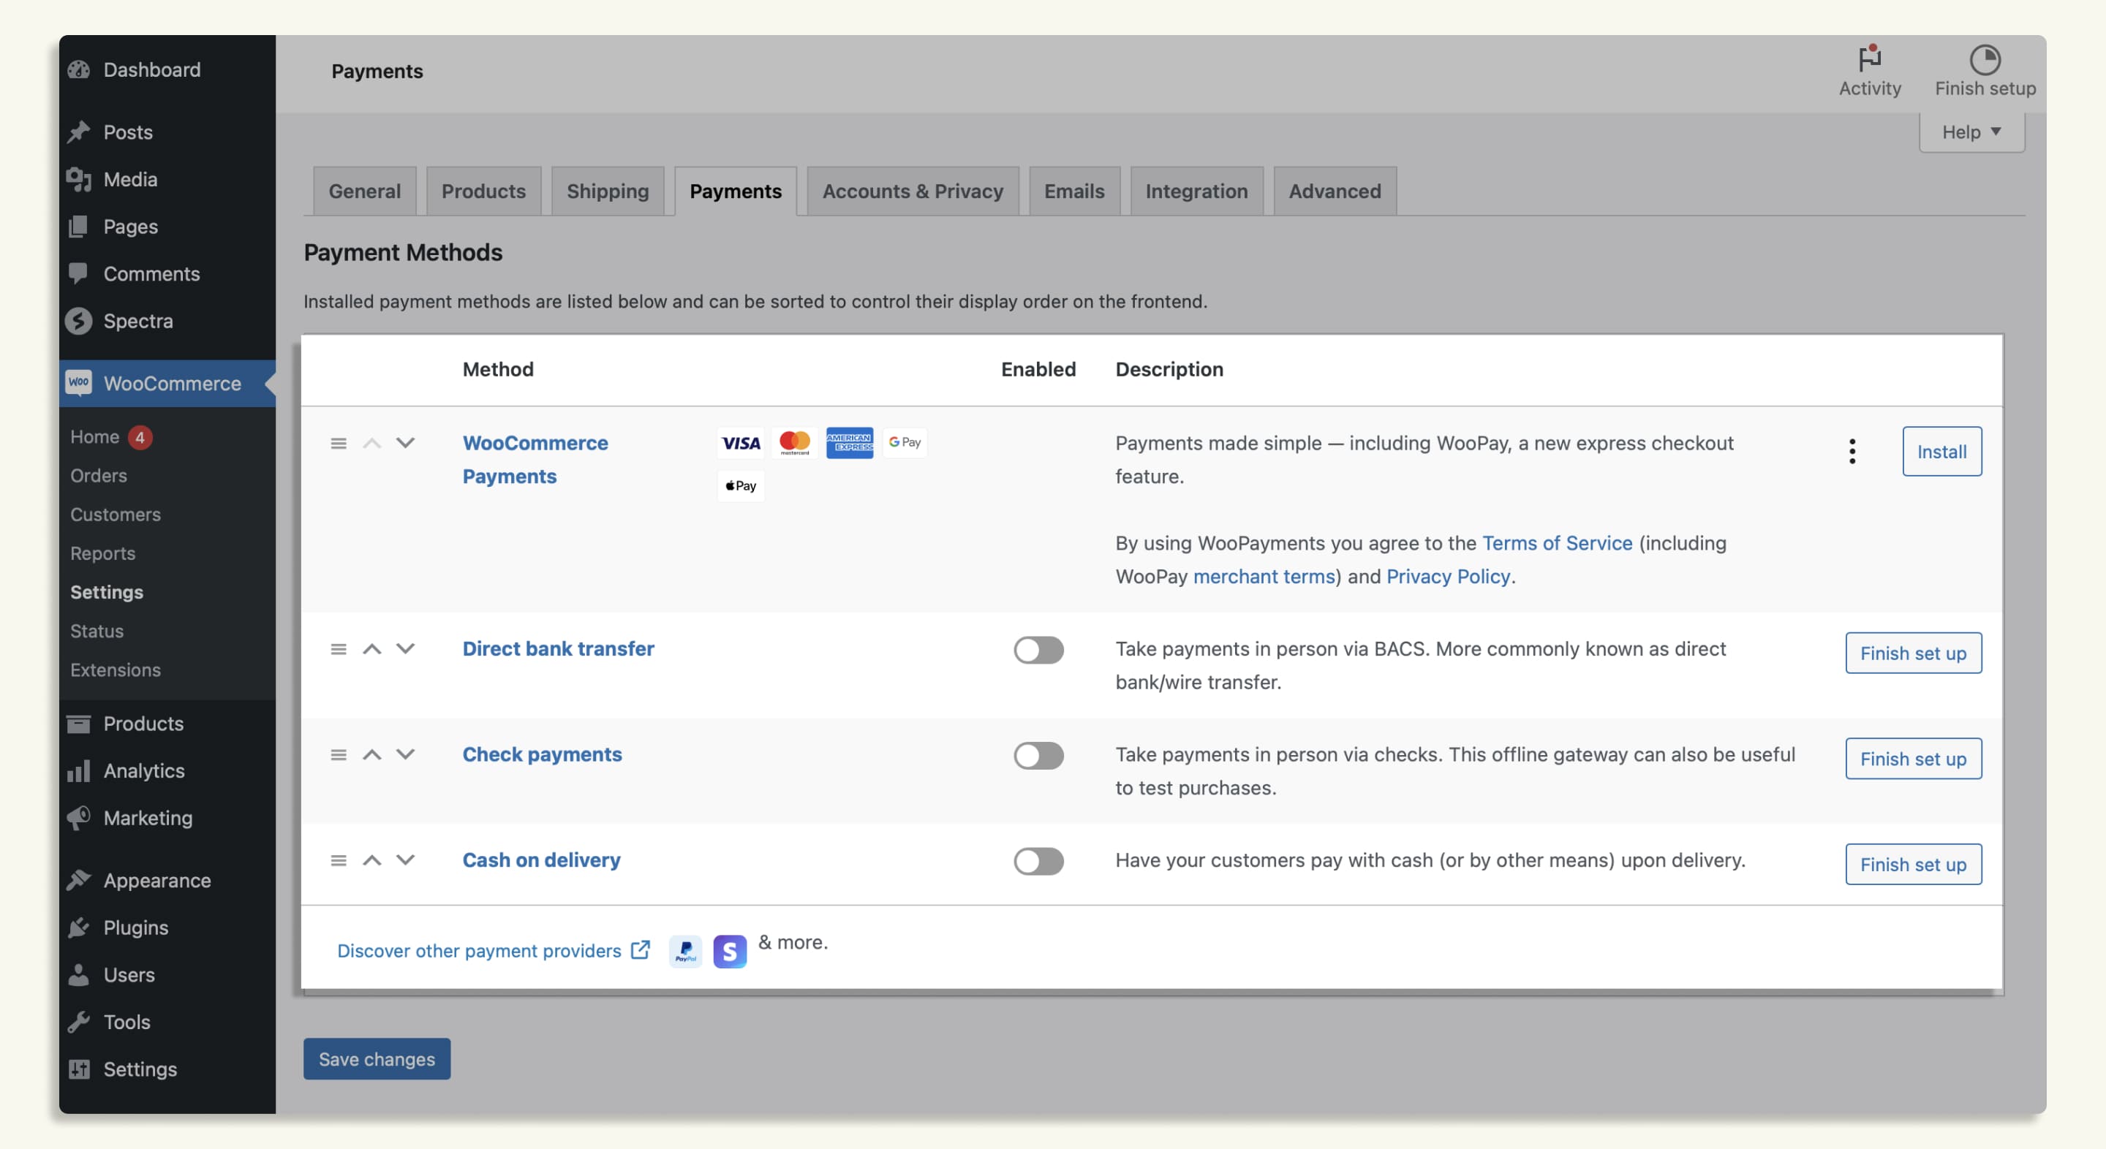Click the three-dot menu for WooCommerce Payments
This screenshot has height=1149, width=2106.
(1852, 451)
